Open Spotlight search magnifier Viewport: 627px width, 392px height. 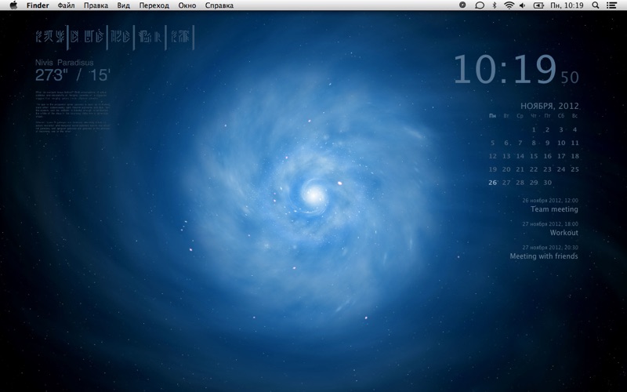pyautogui.click(x=596, y=5)
